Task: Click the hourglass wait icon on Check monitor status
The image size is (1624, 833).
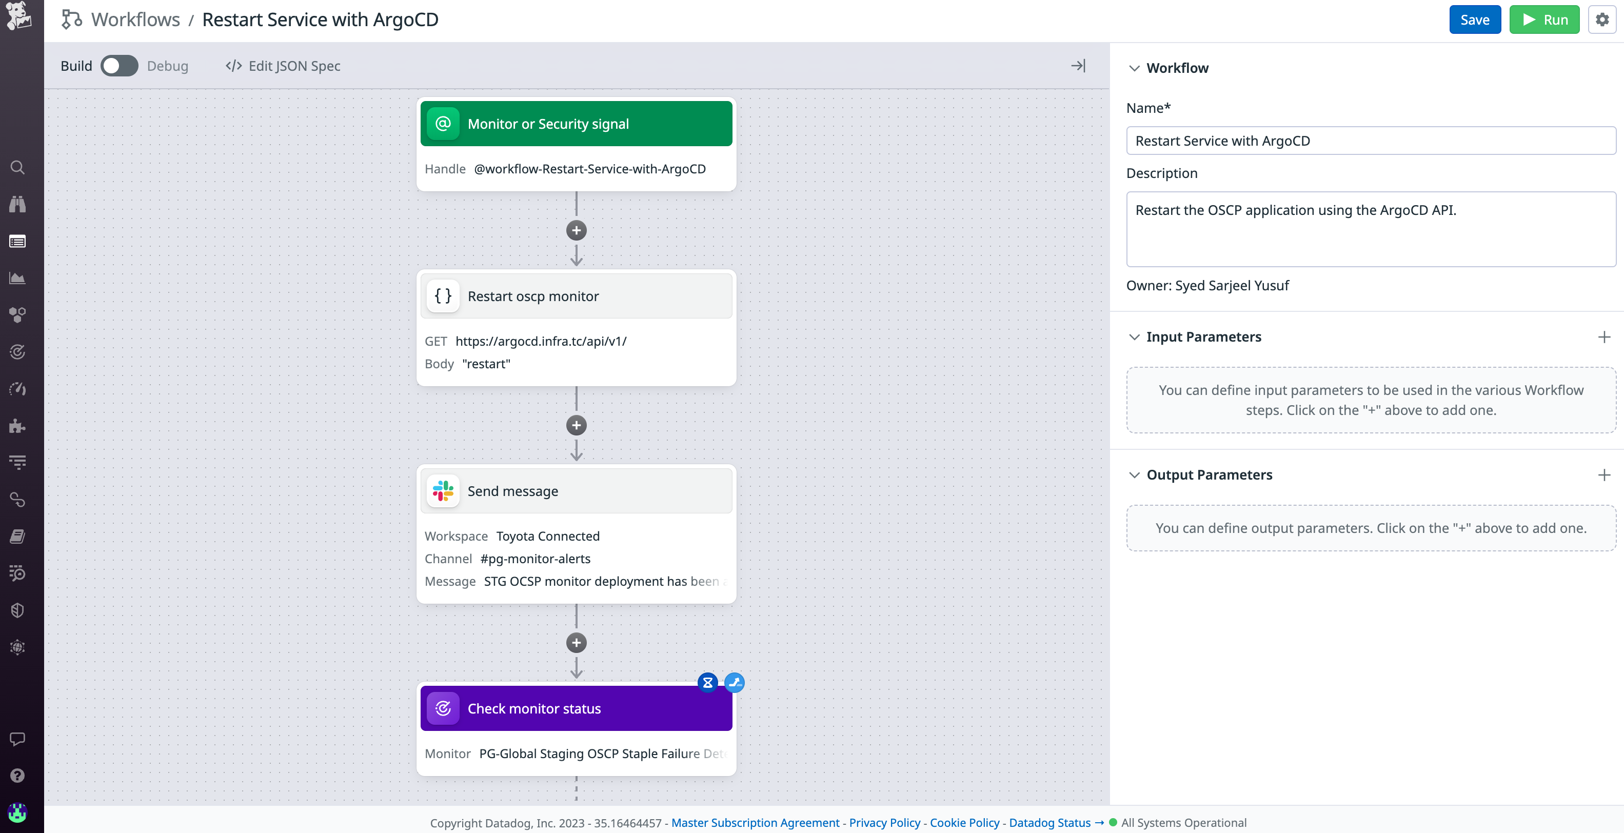Action: (707, 682)
